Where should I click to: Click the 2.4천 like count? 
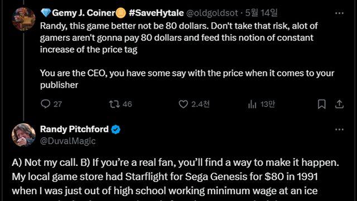pyautogui.click(x=200, y=104)
